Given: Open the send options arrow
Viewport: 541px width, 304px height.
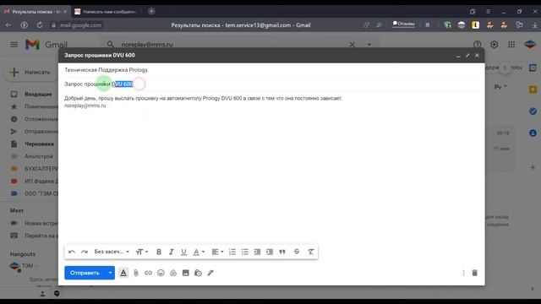Looking at the screenshot, I should (110, 273).
